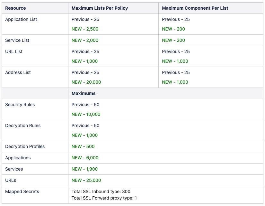Select the URL List row label
265x206 pixels.
[x=14, y=51]
